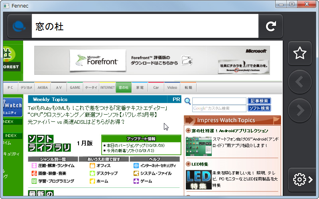Select the Video navigation tab
319x199 pixels.
point(172,88)
